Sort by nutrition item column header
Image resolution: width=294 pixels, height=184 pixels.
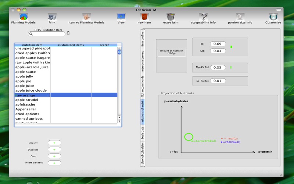pyautogui.click(x=32, y=45)
